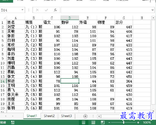Image resolution: width=156 pixels, height=125 pixels.
Task: Select column A header
Action: 16,18
